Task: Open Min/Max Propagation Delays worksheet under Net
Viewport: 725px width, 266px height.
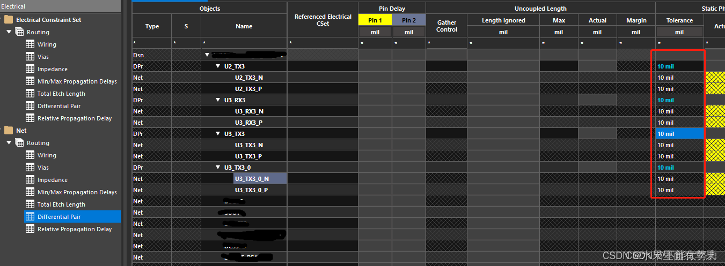Action: pos(77,192)
